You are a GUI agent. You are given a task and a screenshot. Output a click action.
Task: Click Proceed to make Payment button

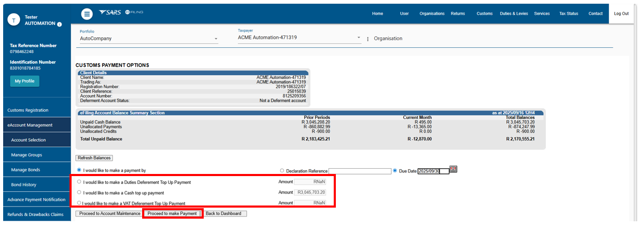pyautogui.click(x=172, y=213)
